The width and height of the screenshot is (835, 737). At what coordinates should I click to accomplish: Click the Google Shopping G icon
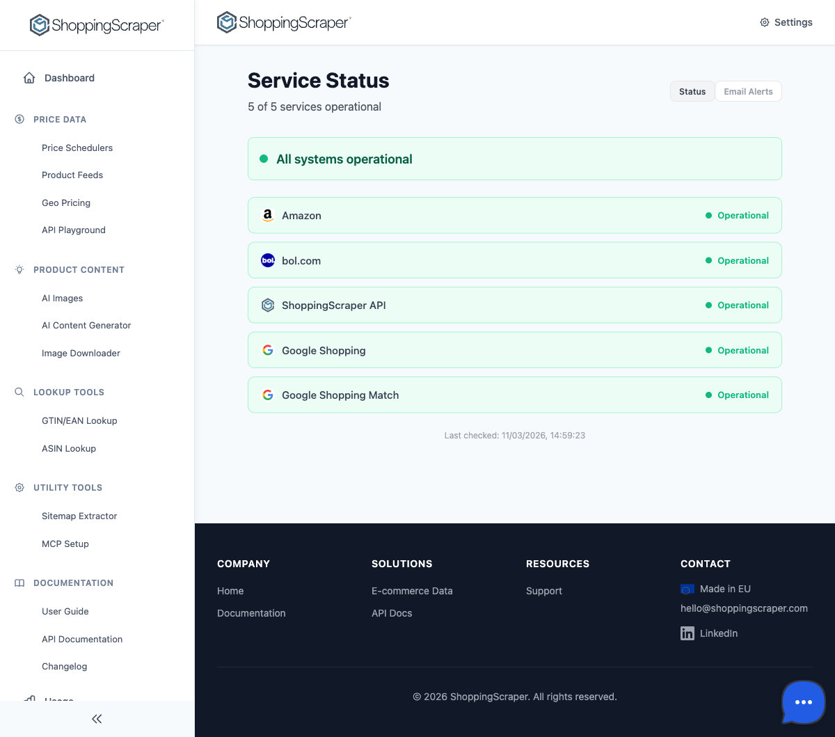click(268, 350)
